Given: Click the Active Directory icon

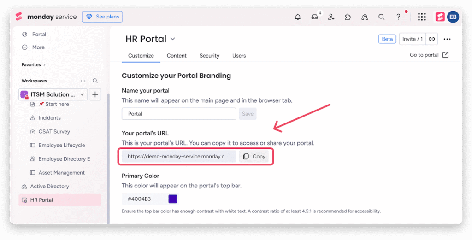Looking at the screenshot, I should pos(24,187).
